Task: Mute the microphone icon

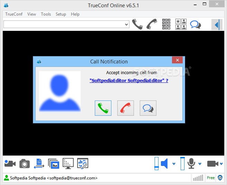Action: pos(191,164)
